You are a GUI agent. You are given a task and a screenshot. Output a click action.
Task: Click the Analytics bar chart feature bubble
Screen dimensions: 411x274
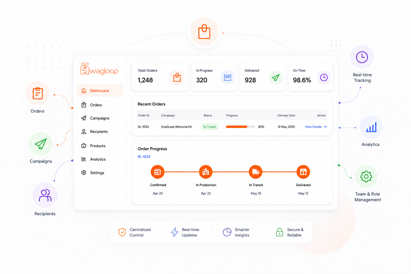[x=371, y=127]
